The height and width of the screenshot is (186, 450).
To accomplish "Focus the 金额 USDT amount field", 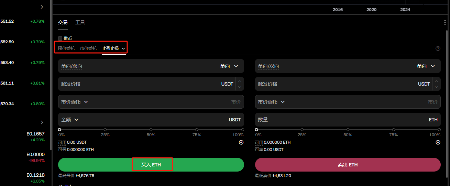I will [x=151, y=120].
